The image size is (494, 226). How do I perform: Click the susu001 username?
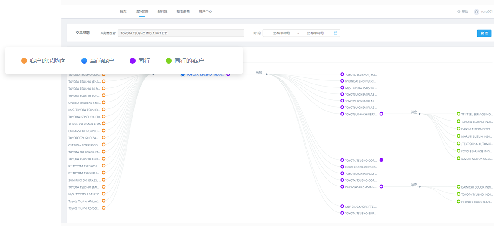pos(486,12)
